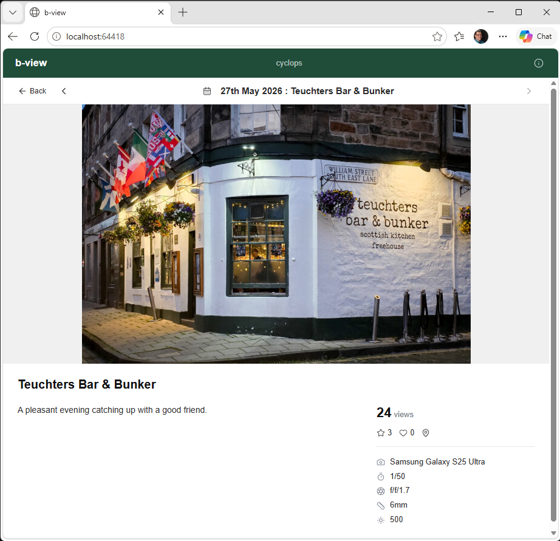Click the address bar showing localhost:64418
The image size is (560, 541).
247,36
